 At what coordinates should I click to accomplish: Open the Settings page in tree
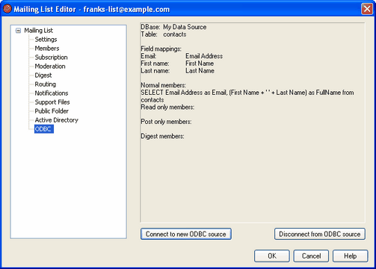pos(46,40)
